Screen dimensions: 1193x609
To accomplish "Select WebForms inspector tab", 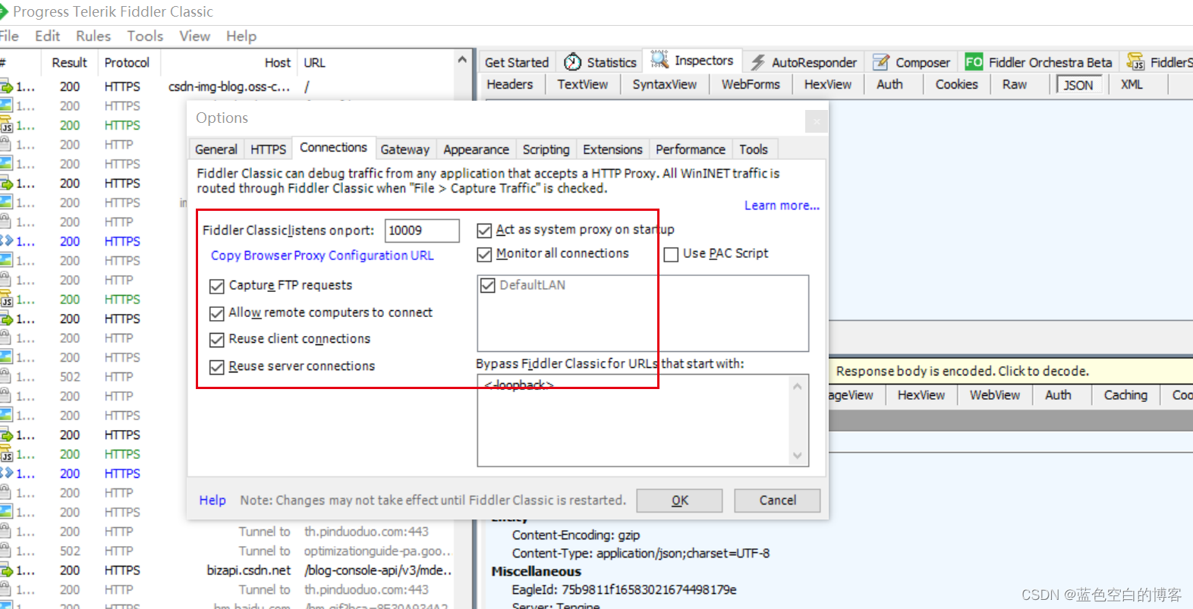I will pyautogui.click(x=751, y=84).
